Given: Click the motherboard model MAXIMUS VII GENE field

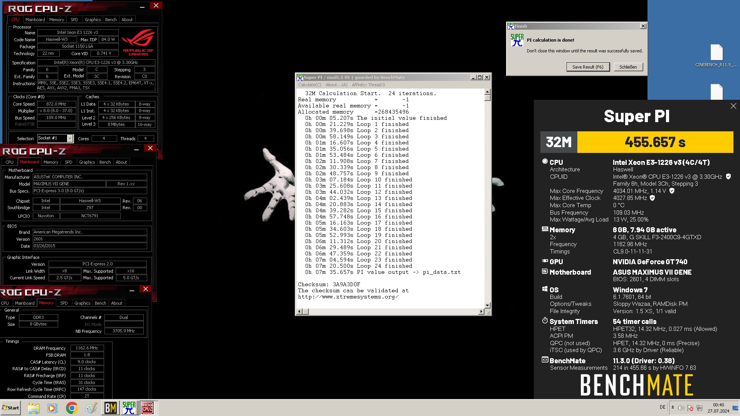Looking at the screenshot, I should tap(69, 184).
